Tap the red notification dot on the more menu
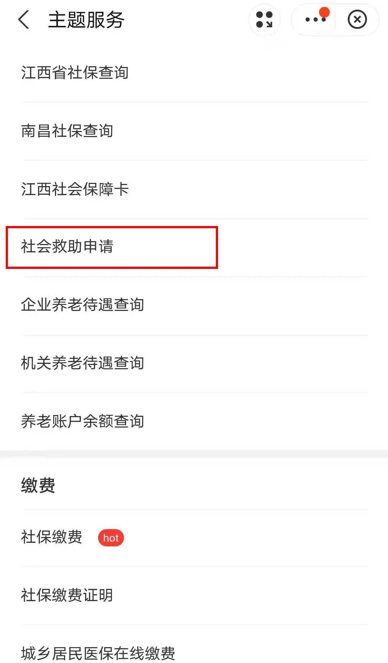This screenshot has width=388, height=663. (324, 12)
